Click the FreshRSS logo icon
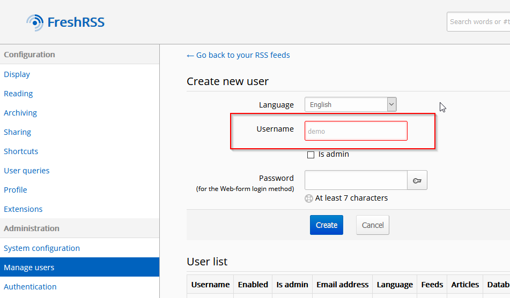Screen dimensions: 510x298 coord(35,22)
